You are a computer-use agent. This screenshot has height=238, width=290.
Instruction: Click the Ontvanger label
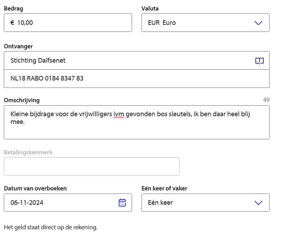18,46
